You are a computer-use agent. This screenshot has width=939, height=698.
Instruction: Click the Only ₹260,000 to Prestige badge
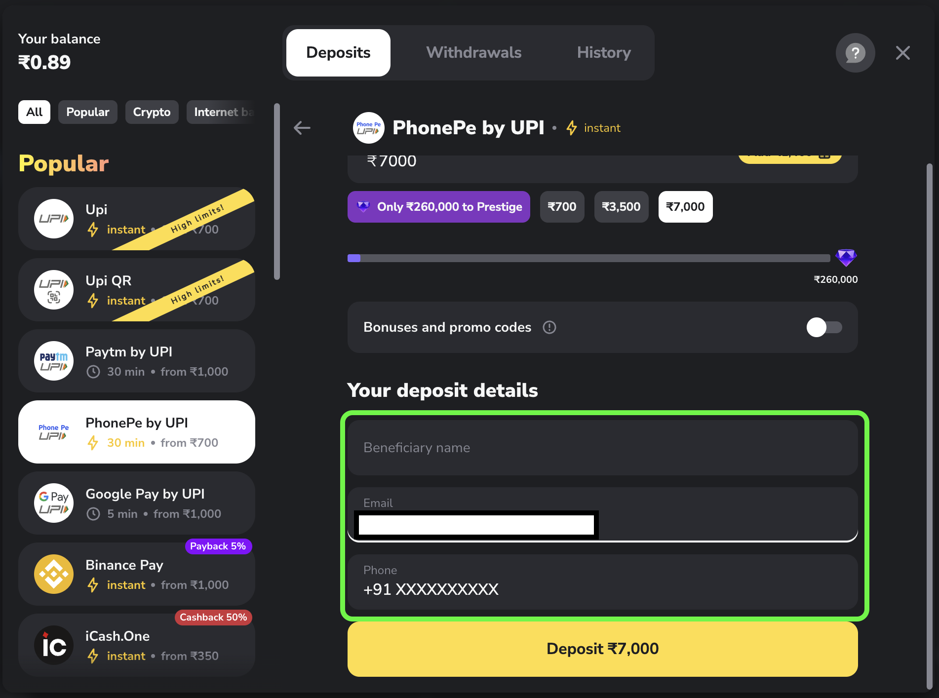point(439,207)
